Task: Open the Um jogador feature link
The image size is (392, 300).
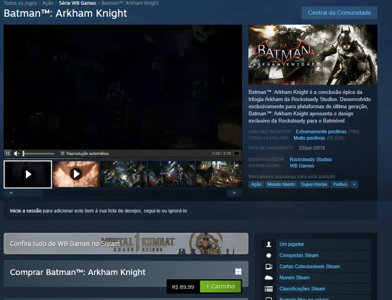Action: point(292,244)
